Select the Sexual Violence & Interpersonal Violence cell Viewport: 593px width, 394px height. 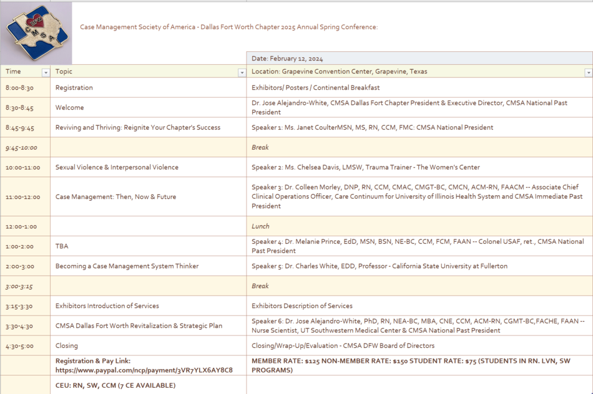click(x=149, y=167)
